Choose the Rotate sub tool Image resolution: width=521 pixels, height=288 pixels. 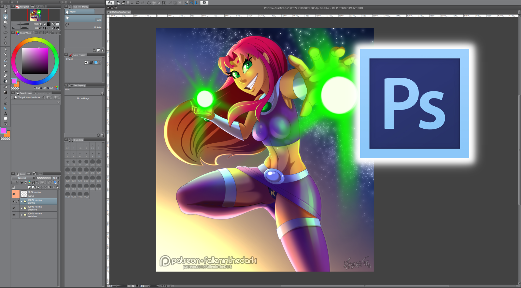(x=84, y=26)
